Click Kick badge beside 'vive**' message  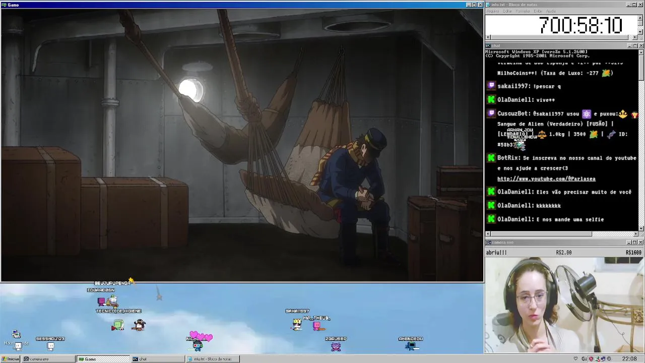click(491, 100)
